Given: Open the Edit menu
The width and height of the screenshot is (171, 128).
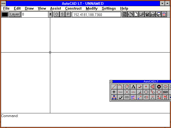Looking at the screenshot, I should tap(17, 9).
